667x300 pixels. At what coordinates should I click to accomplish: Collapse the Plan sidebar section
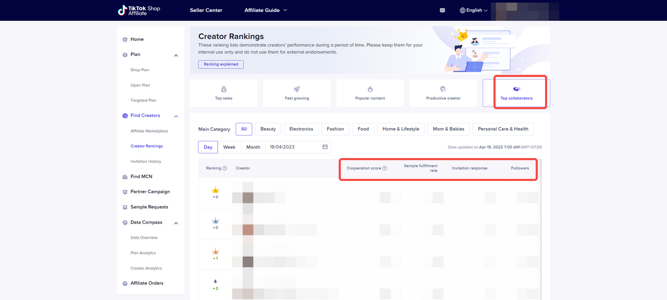tap(176, 55)
